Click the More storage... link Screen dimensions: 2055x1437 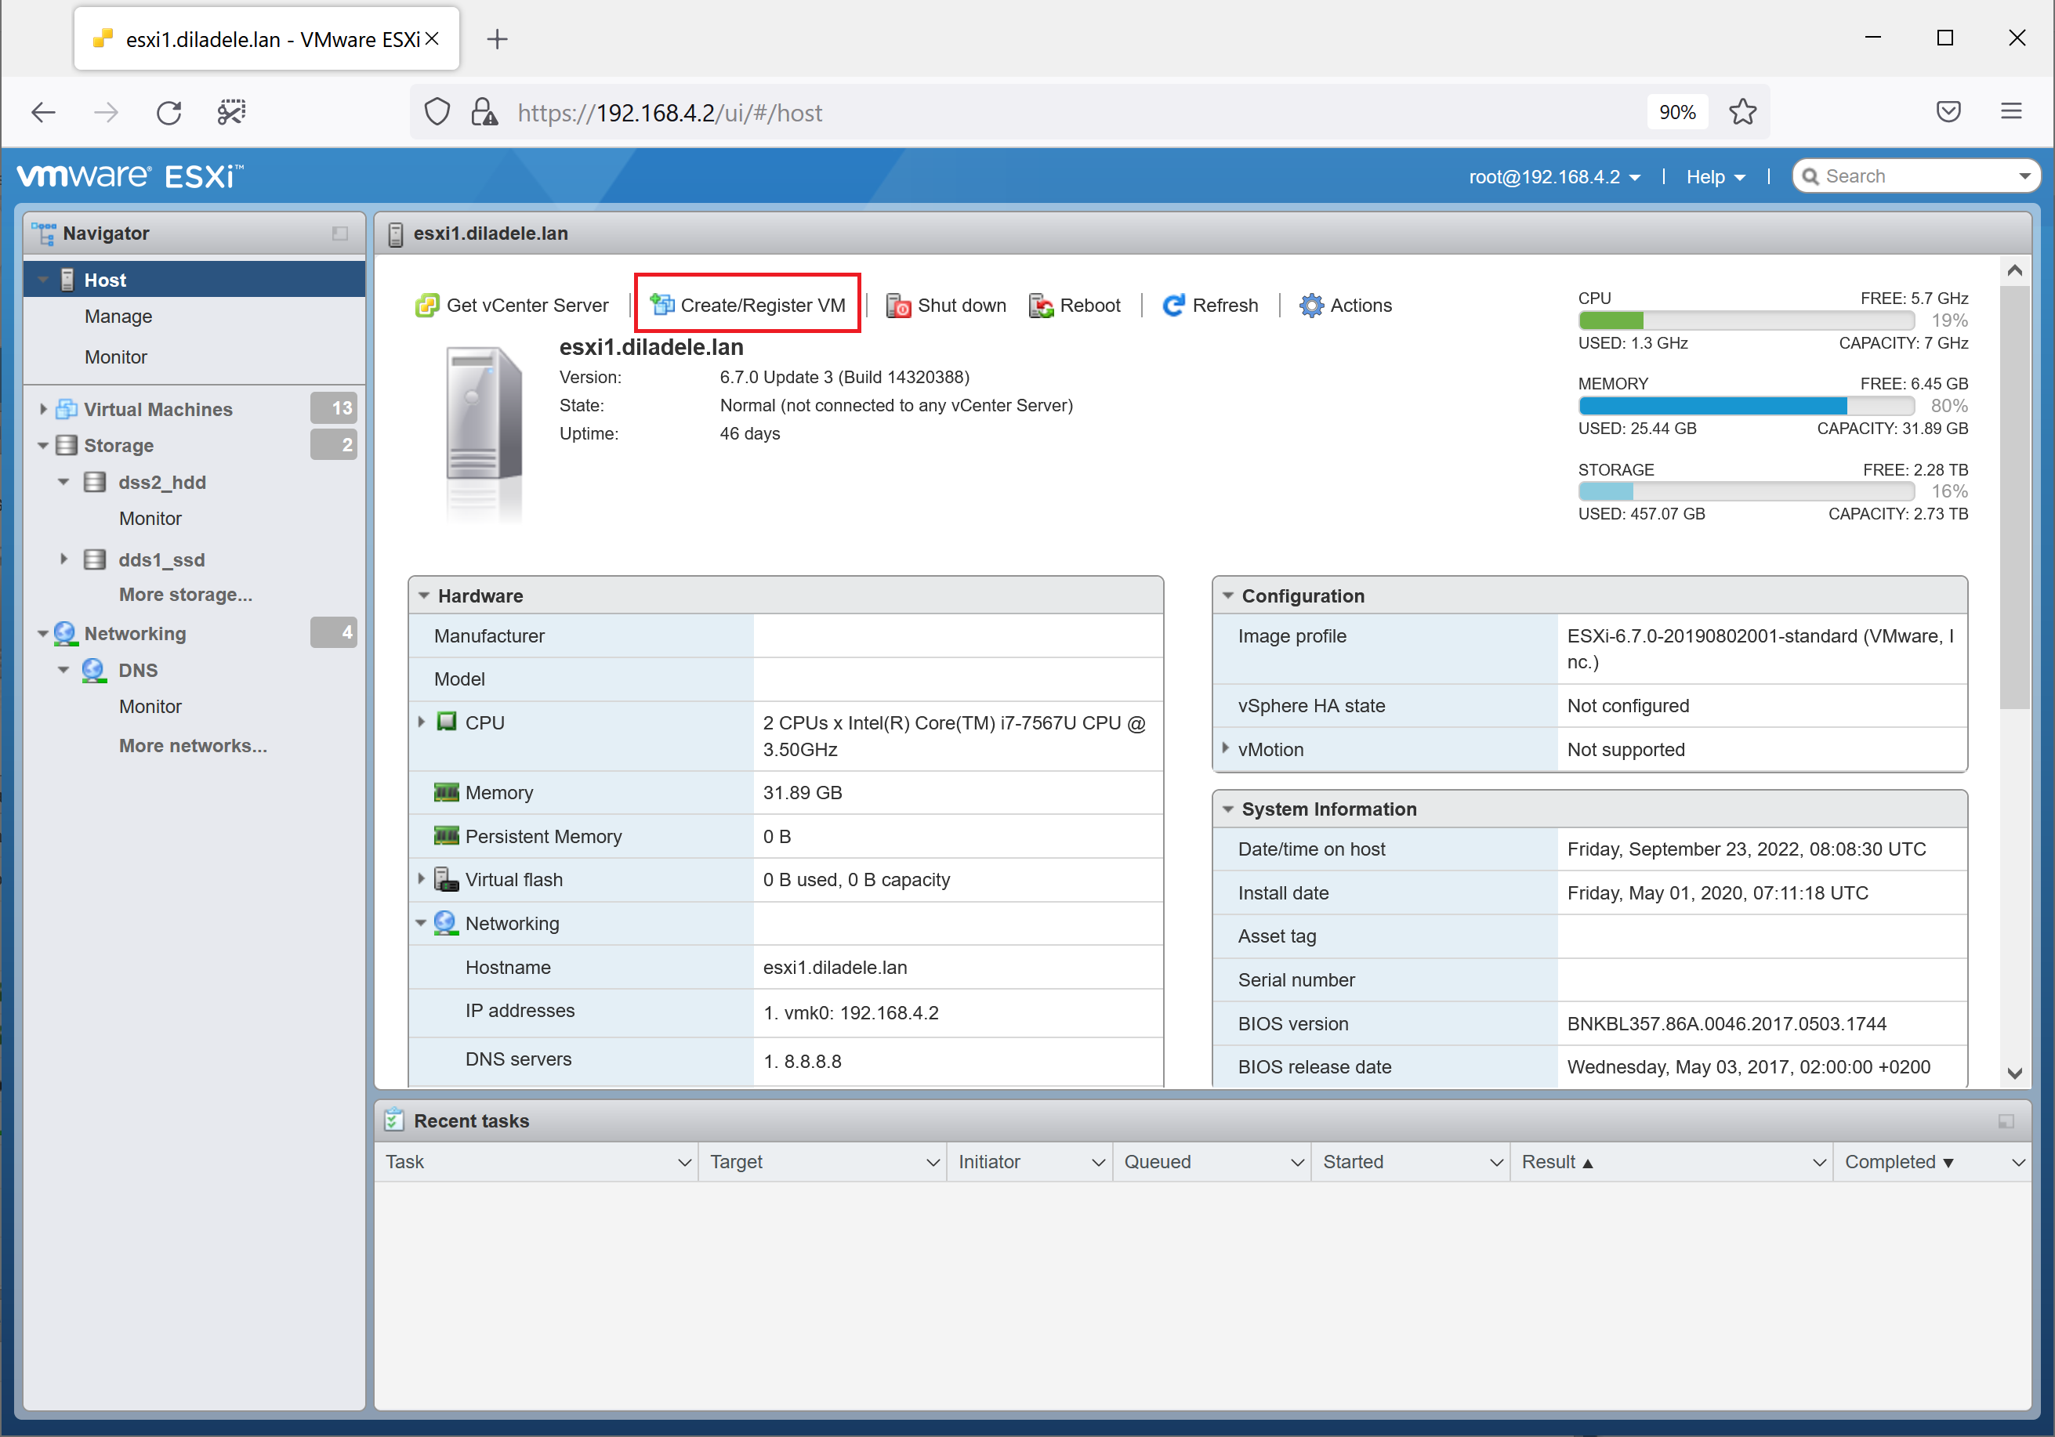pyautogui.click(x=185, y=595)
